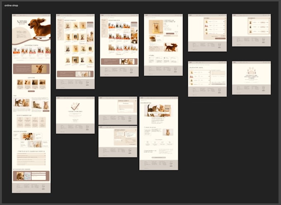The width and height of the screenshot is (281, 205).
Task: Close the cart popup with its X icon
Action: (225, 18)
